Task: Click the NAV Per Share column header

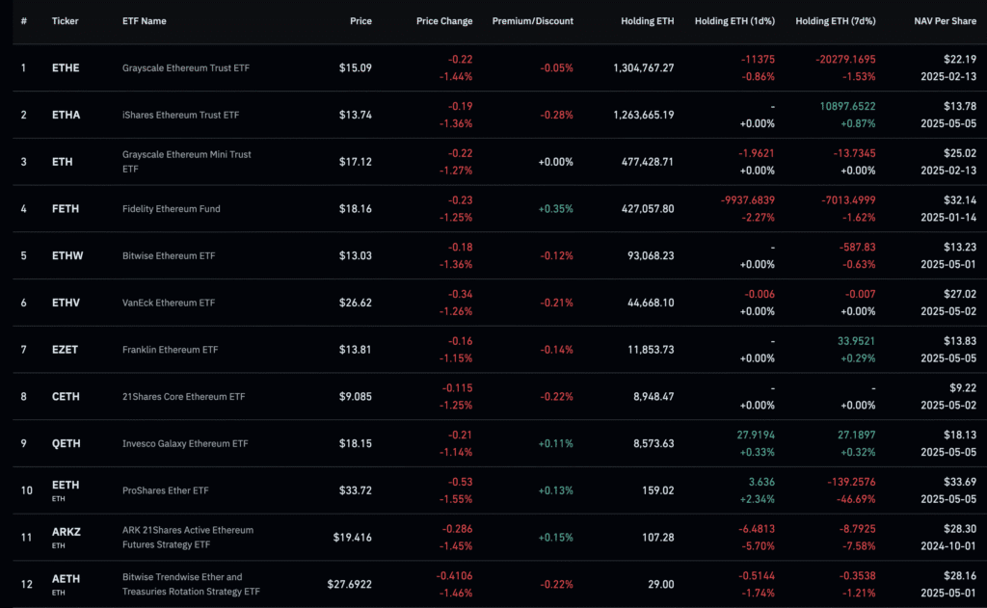Action: tap(945, 21)
